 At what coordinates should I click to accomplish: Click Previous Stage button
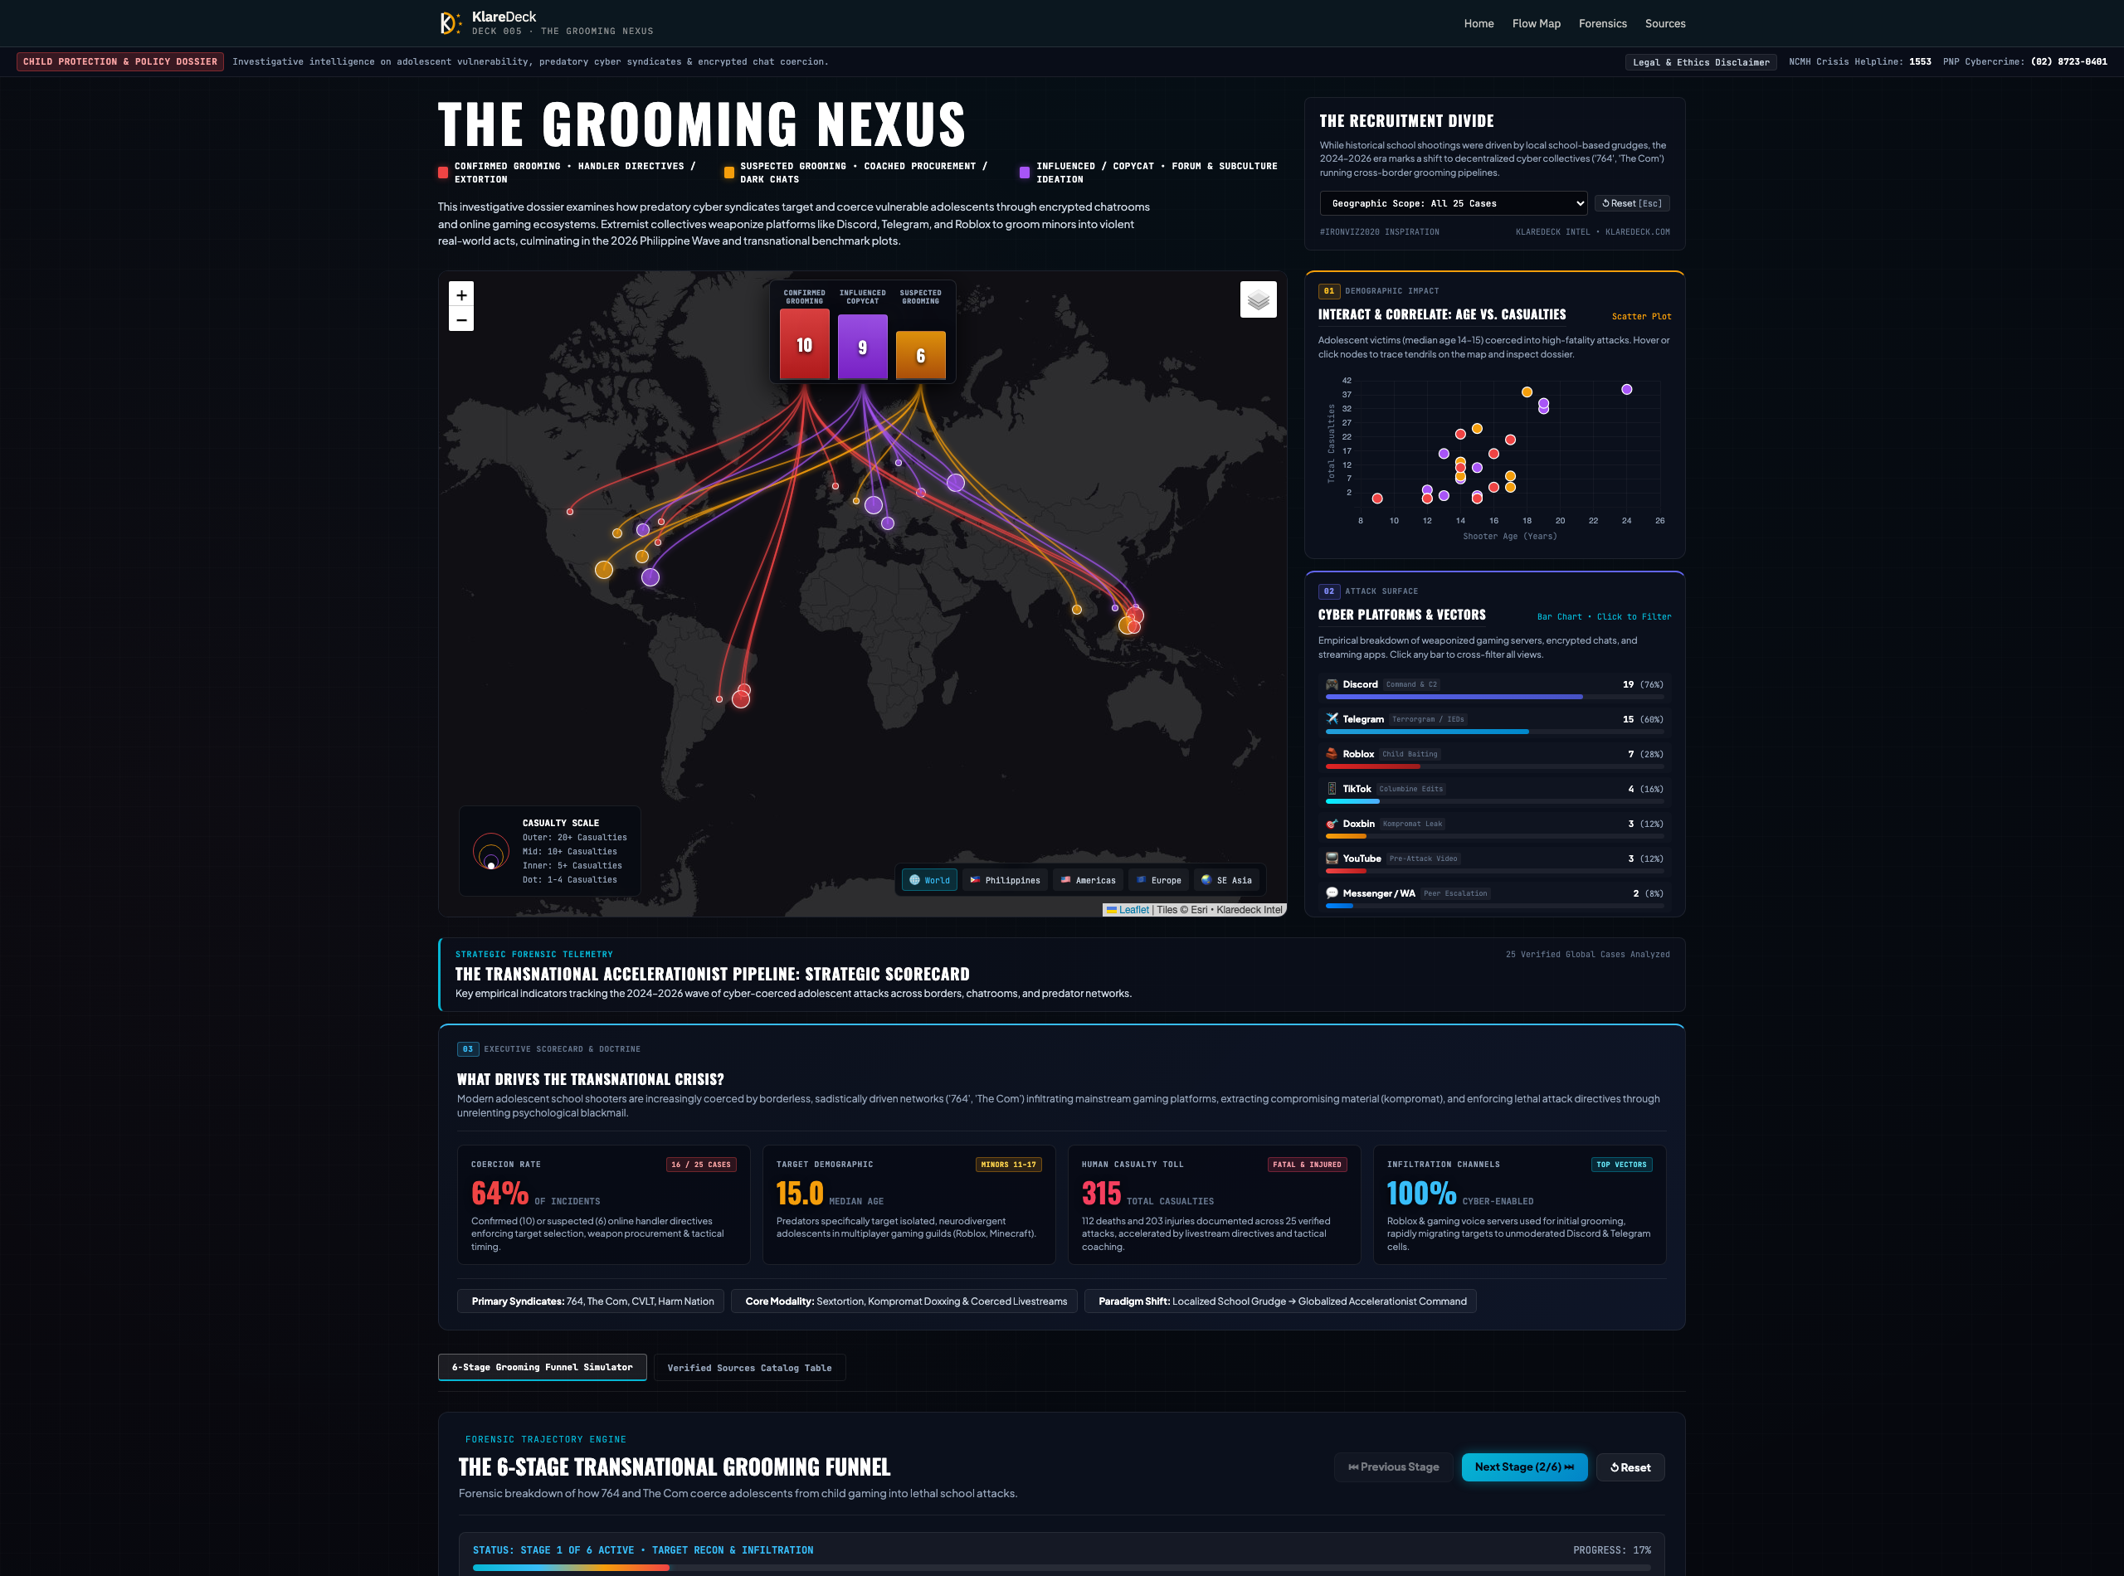(x=1393, y=1467)
